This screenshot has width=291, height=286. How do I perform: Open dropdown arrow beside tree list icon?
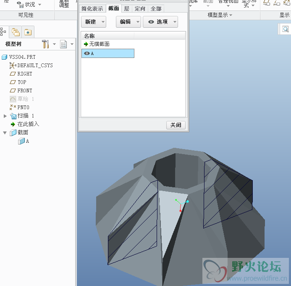(72, 44)
